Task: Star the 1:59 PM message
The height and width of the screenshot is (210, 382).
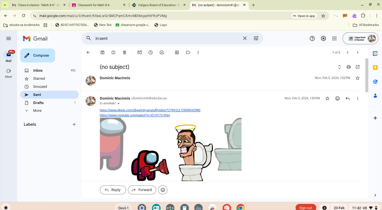Action: point(327,98)
